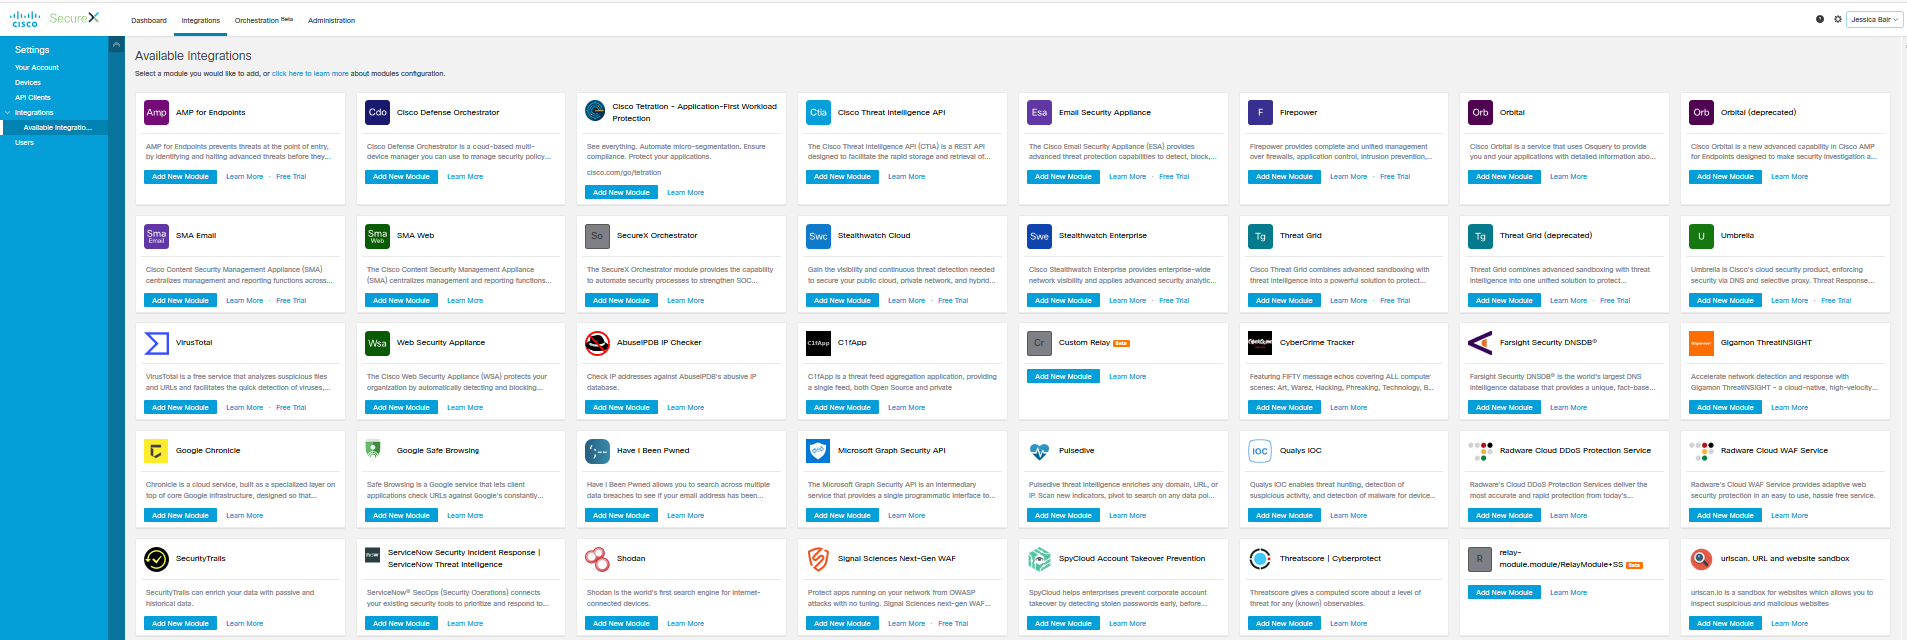Click the help icon in the top bar

coord(1819,19)
